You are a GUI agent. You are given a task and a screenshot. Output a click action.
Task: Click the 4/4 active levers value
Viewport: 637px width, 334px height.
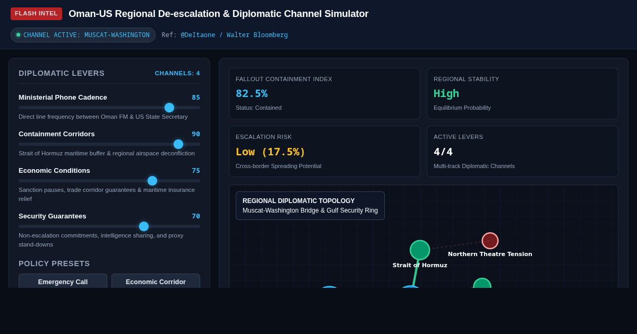click(443, 152)
